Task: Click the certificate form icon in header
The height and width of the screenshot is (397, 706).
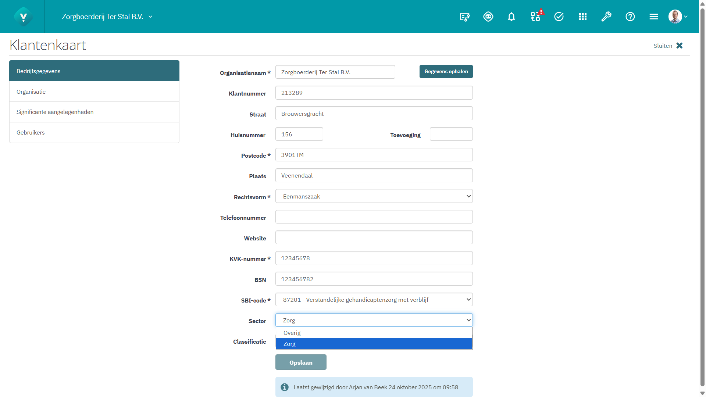Action: coord(464,17)
